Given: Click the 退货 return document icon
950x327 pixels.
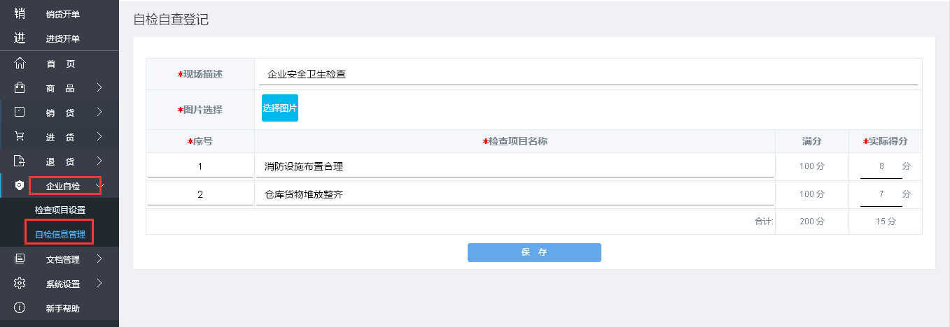Looking at the screenshot, I should click(20, 161).
